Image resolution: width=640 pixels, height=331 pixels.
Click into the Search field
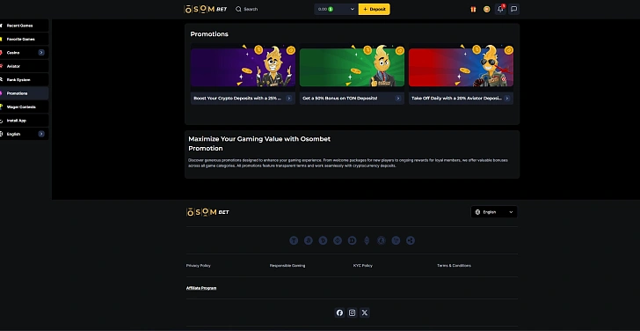251,9
